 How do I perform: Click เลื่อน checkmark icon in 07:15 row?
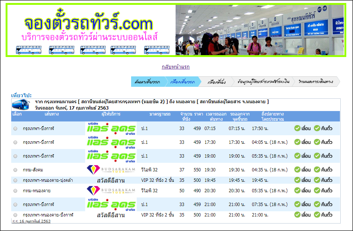297,128
